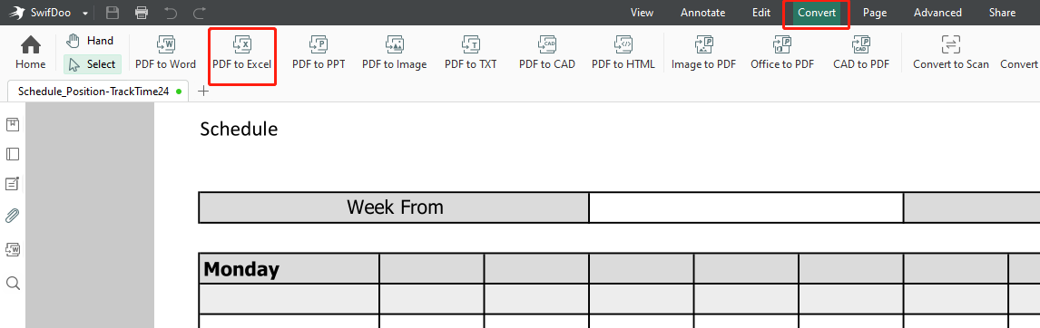Switch to the Annotate tab
The image size is (1040, 328).
click(x=703, y=13)
